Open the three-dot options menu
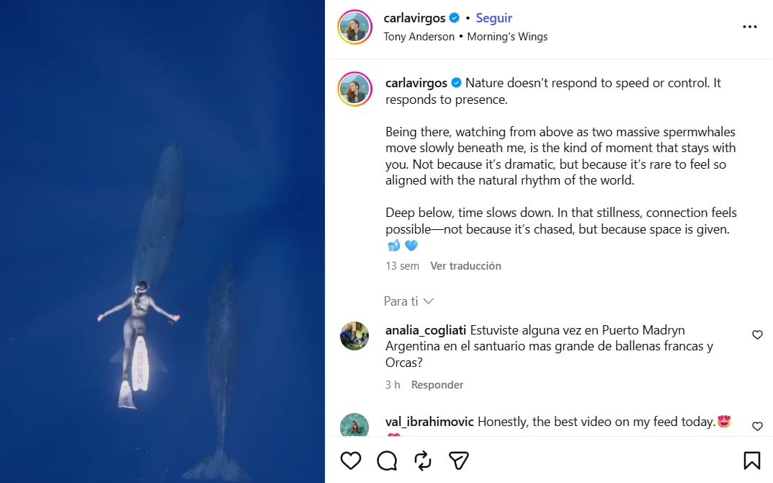 pyautogui.click(x=750, y=26)
